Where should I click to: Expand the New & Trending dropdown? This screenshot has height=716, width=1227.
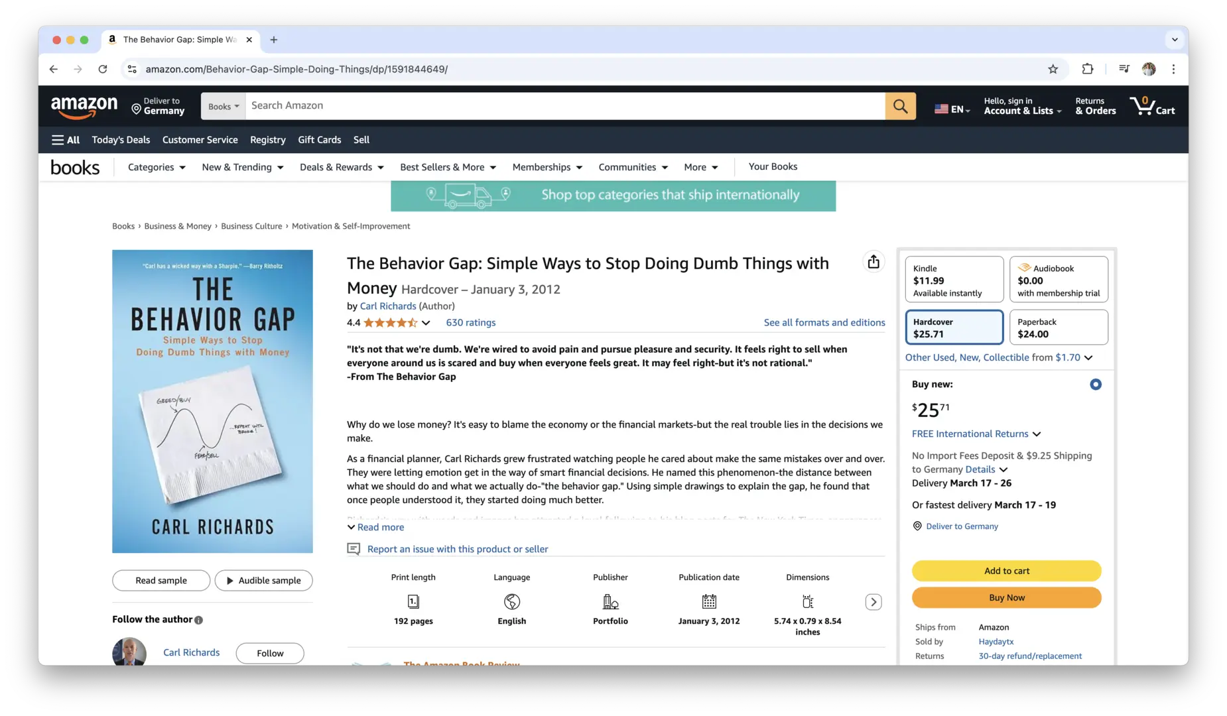(x=243, y=167)
